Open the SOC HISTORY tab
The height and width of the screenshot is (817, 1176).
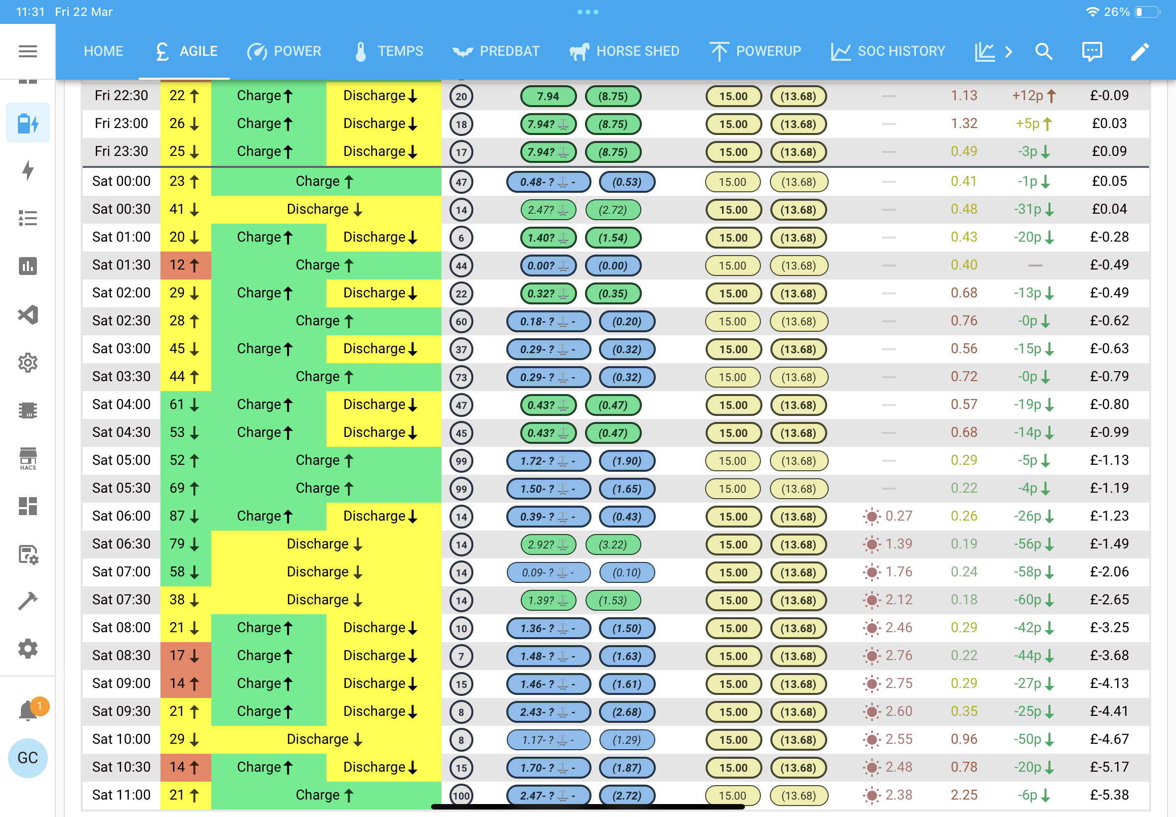pyautogui.click(x=888, y=51)
